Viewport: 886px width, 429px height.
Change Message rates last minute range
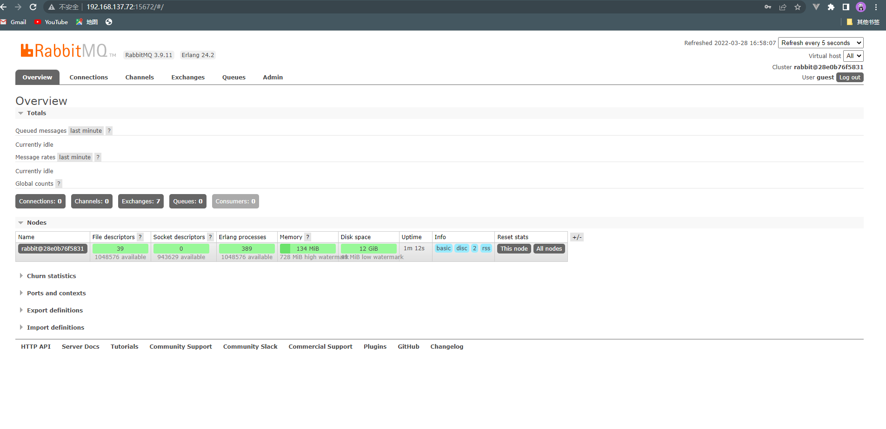tap(75, 157)
